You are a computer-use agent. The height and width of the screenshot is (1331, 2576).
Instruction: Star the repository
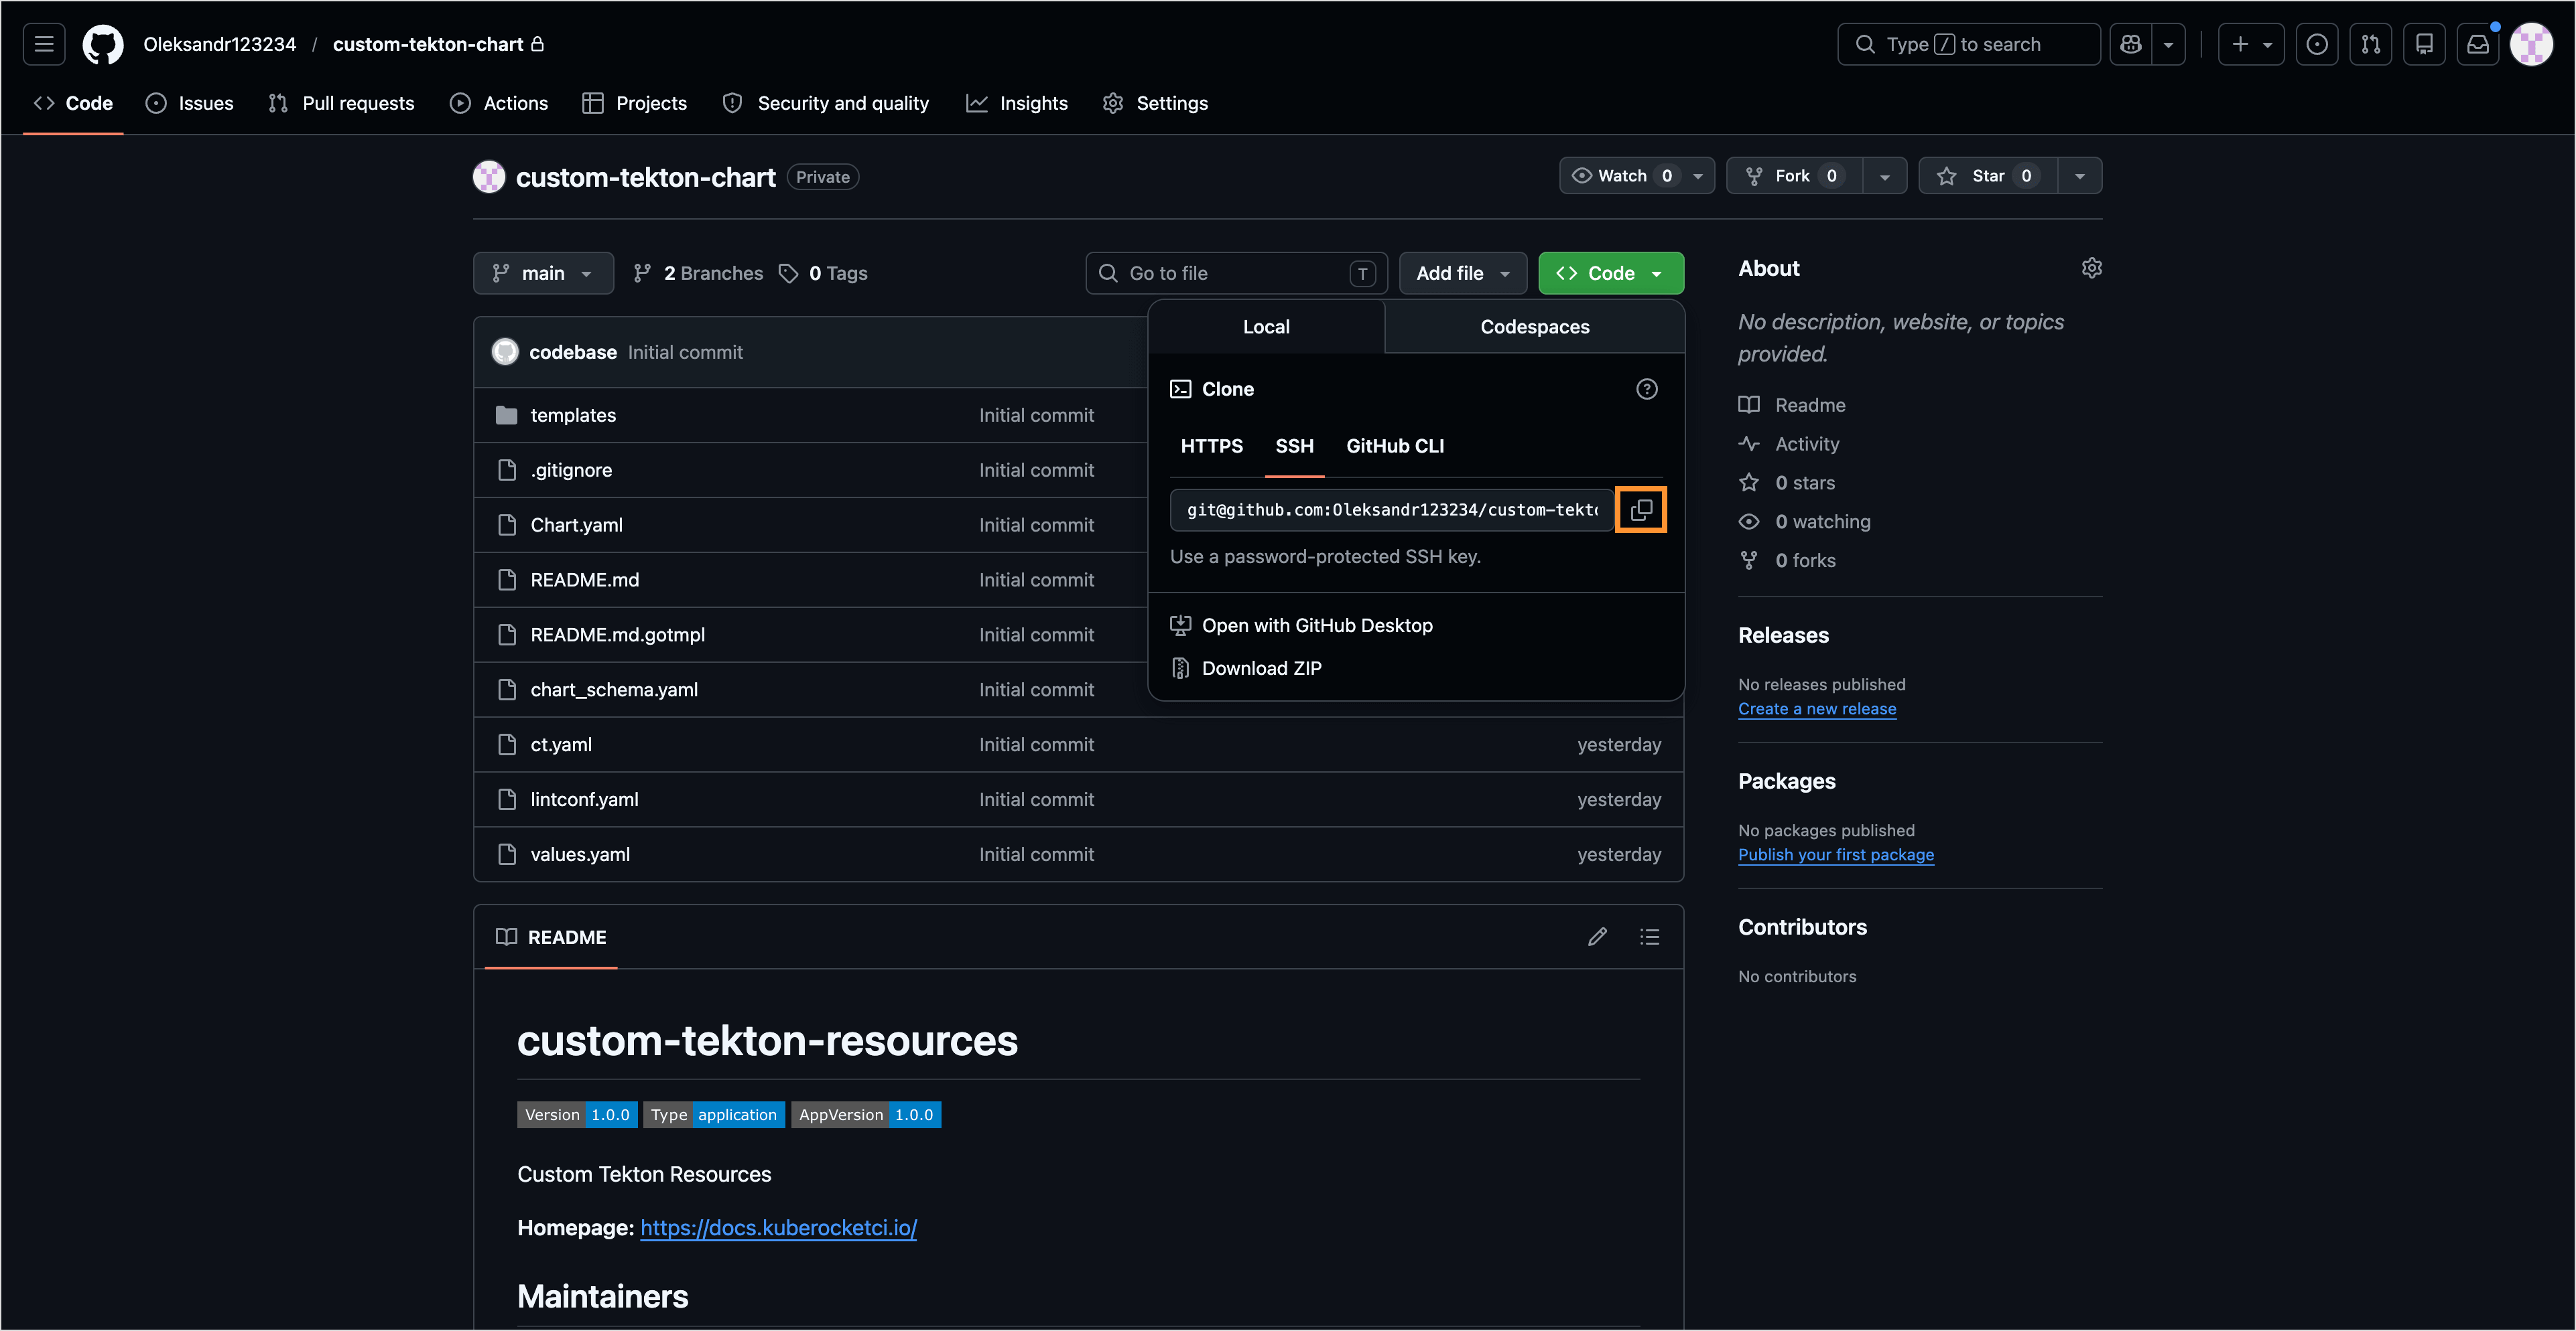pos(1987,176)
